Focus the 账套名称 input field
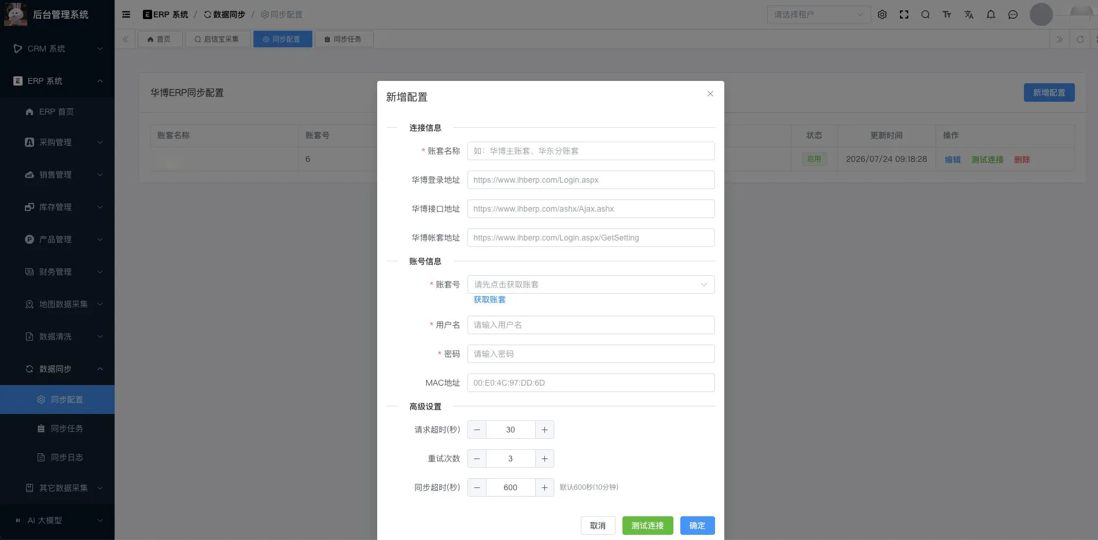Screen dimensions: 1098x540 pyautogui.click(x=591, y=151)
